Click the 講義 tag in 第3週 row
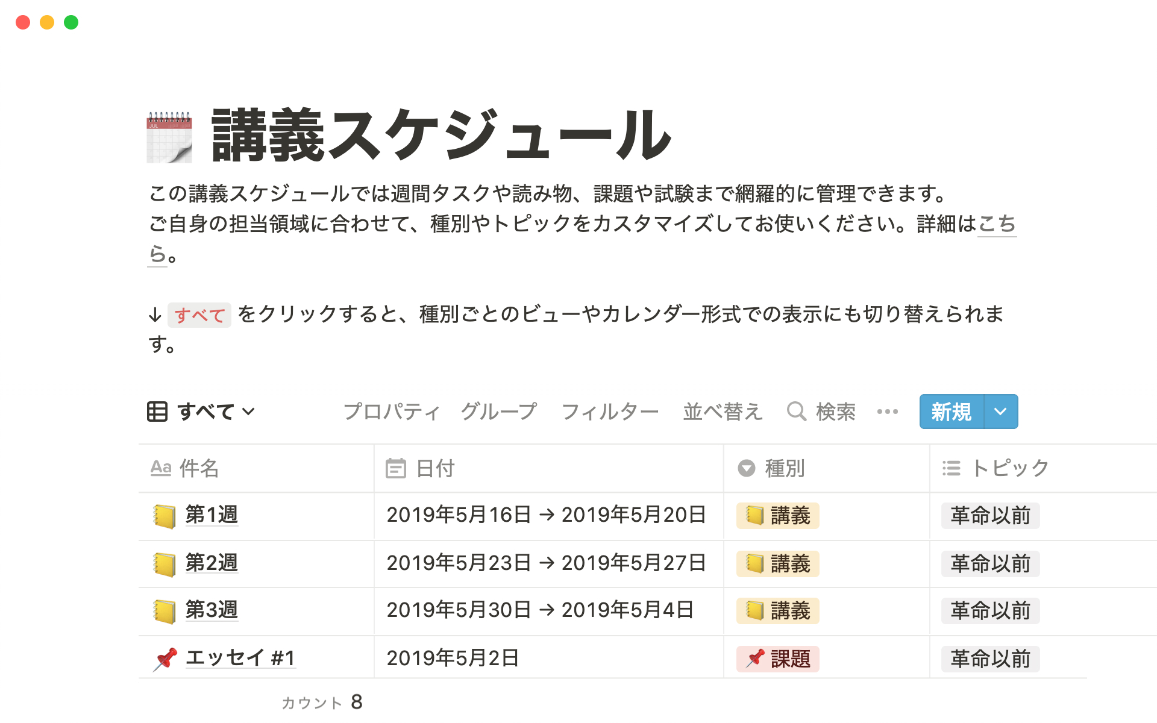The height and width of the screenshot is (723, 1157). [x=777, y=611]
